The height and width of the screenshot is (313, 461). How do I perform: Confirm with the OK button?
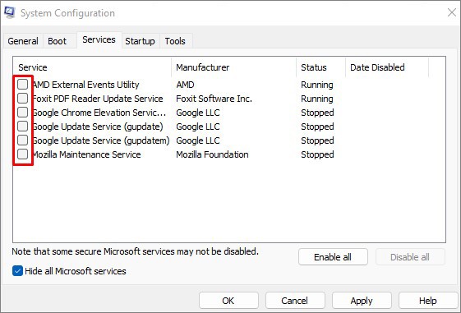(228, 301)
